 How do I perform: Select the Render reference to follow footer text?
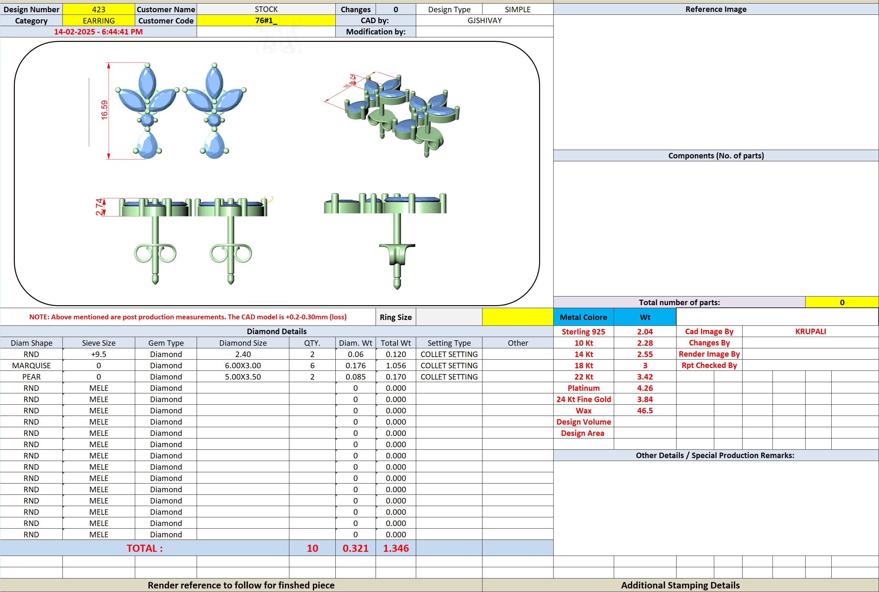point(241,585)
